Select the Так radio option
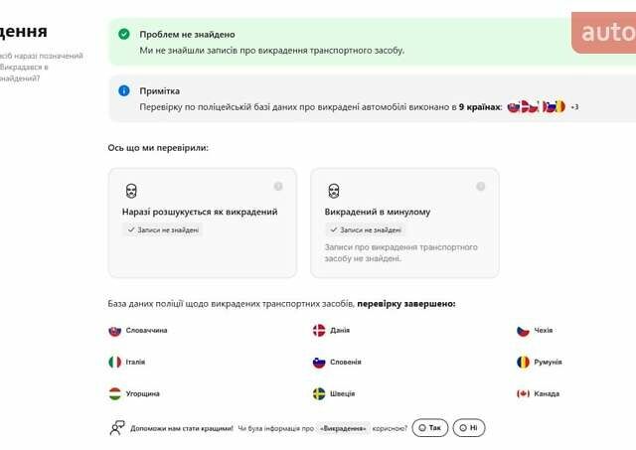The width and height of the screenshot is (636, 450). (429, 428)
